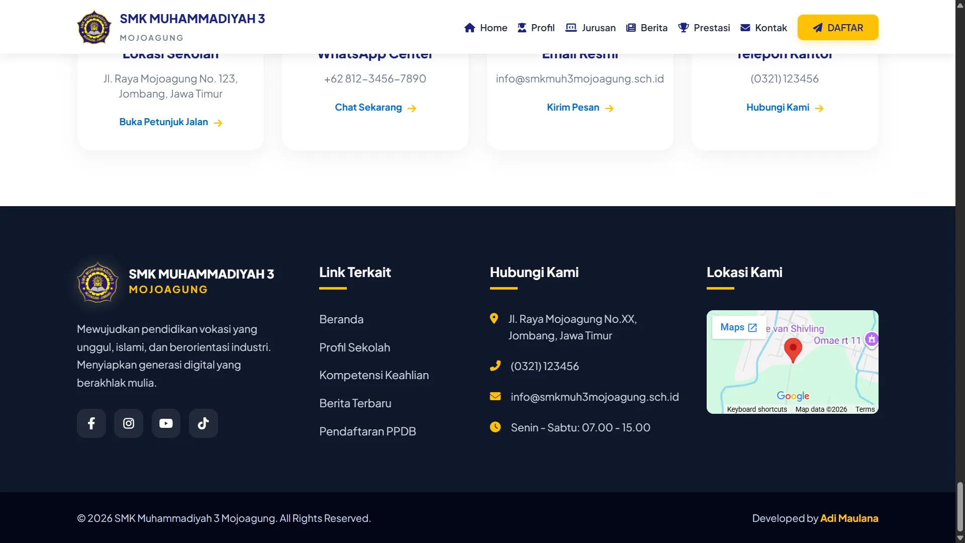965x543 pixels.
Task: Click the footer school emblem logo
Action: tap(98, 282)
